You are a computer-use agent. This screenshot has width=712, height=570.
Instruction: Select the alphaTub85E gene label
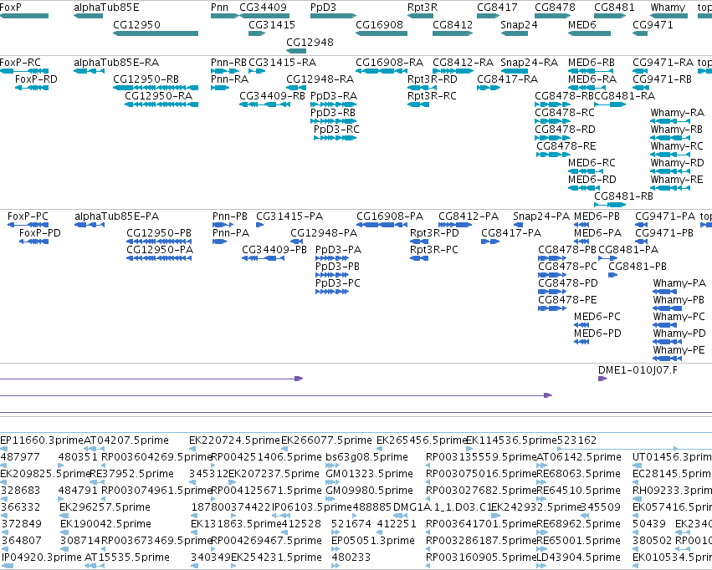click(x=106, y=8)
